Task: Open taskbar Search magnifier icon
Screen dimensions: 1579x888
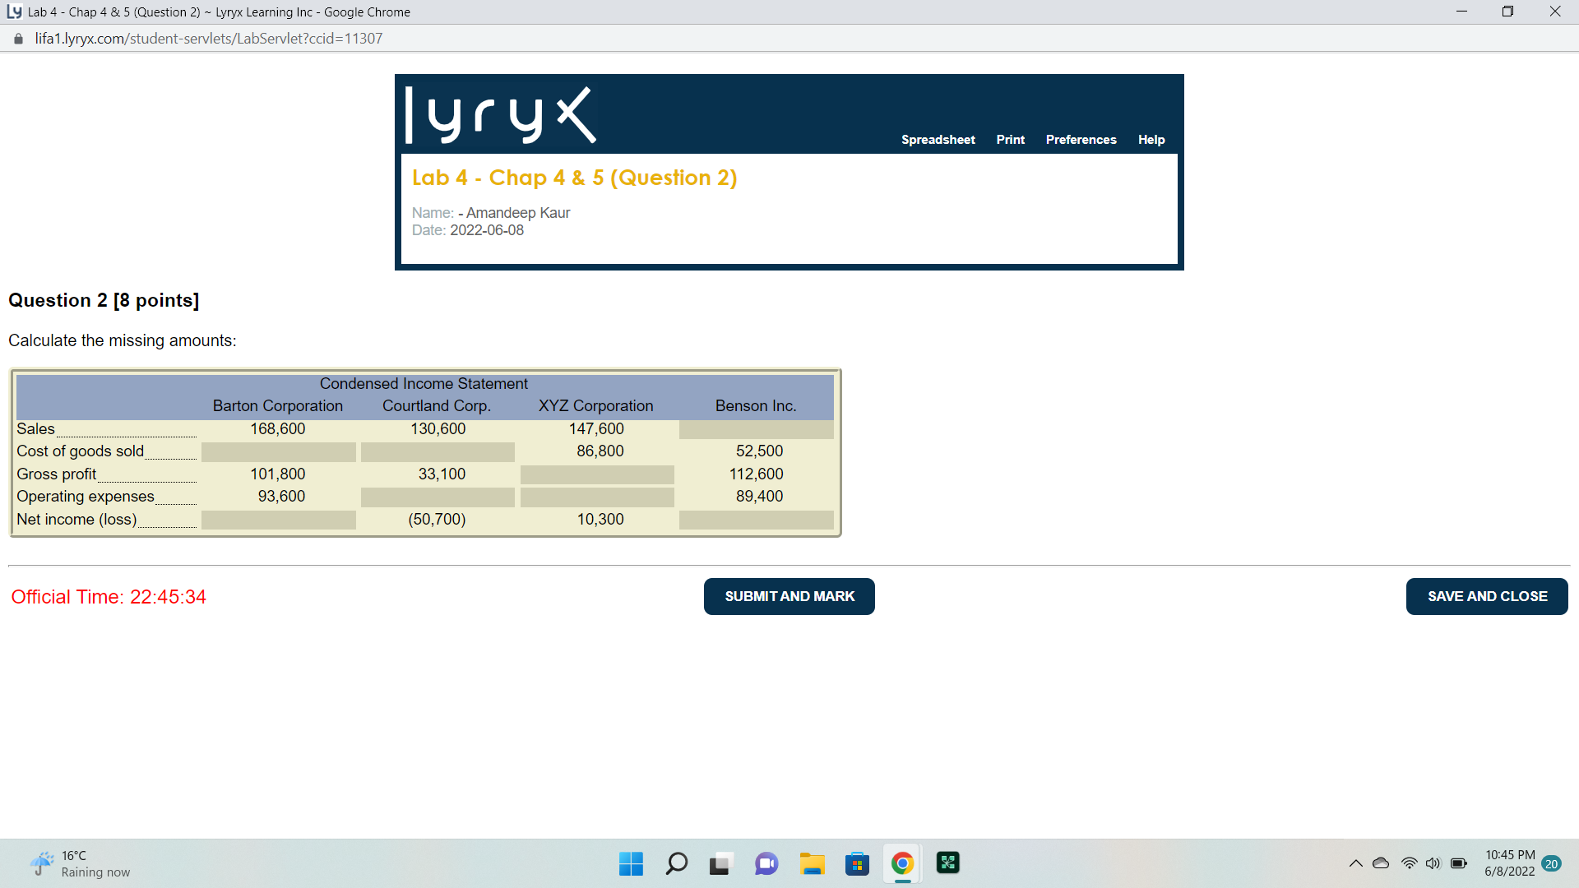Action: tap(676, 863)
